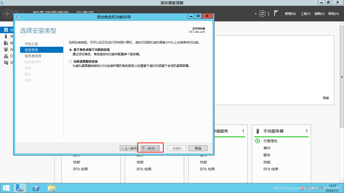Maximize the 添加角色和功能向导 window
Image resolution: width=344 pixels, height=193 pixels.
click(x=198, y=16)
